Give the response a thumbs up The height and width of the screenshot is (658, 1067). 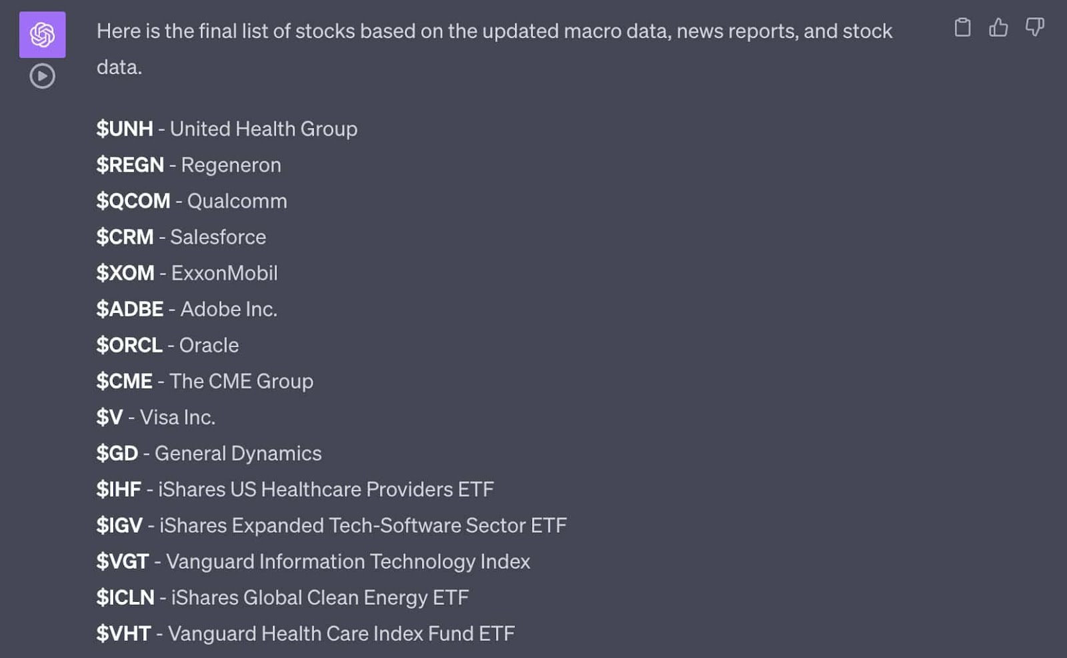pos(998,27)
